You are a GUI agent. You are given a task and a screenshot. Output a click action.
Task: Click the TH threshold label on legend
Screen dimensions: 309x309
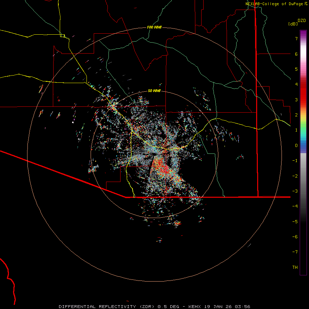[x=295, y=267]
